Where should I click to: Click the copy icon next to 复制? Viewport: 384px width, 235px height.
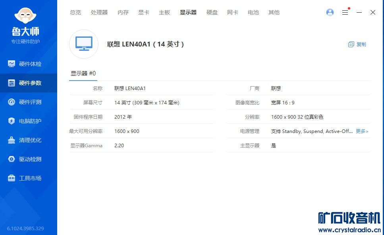[x=351, y=44]
